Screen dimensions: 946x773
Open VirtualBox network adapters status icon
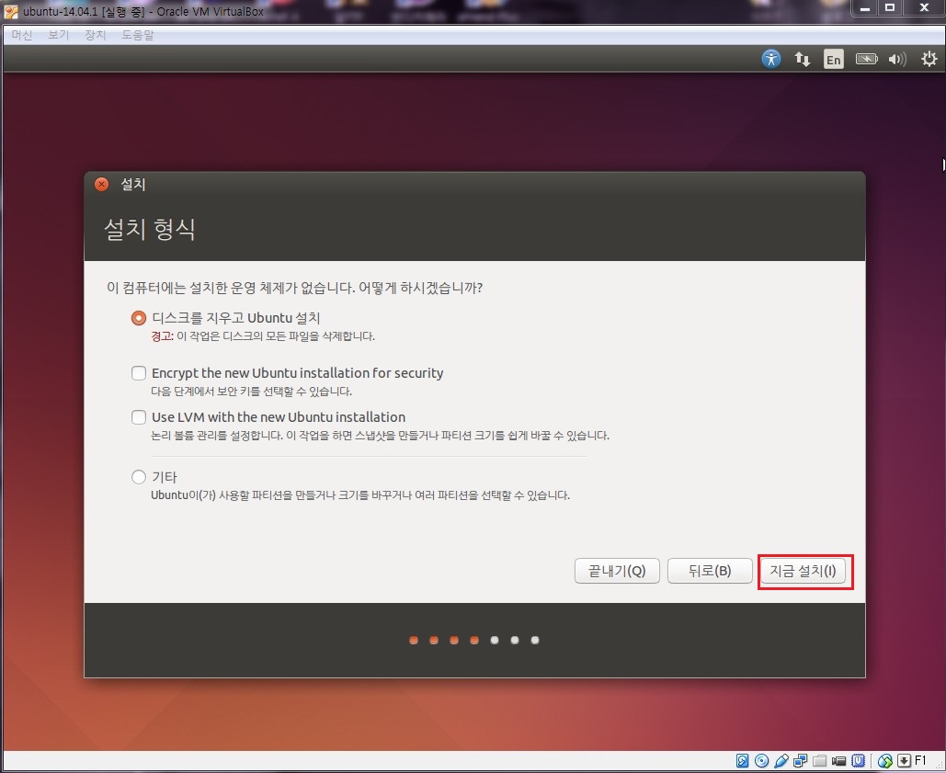pyautogui.click(x=800, y=761)
